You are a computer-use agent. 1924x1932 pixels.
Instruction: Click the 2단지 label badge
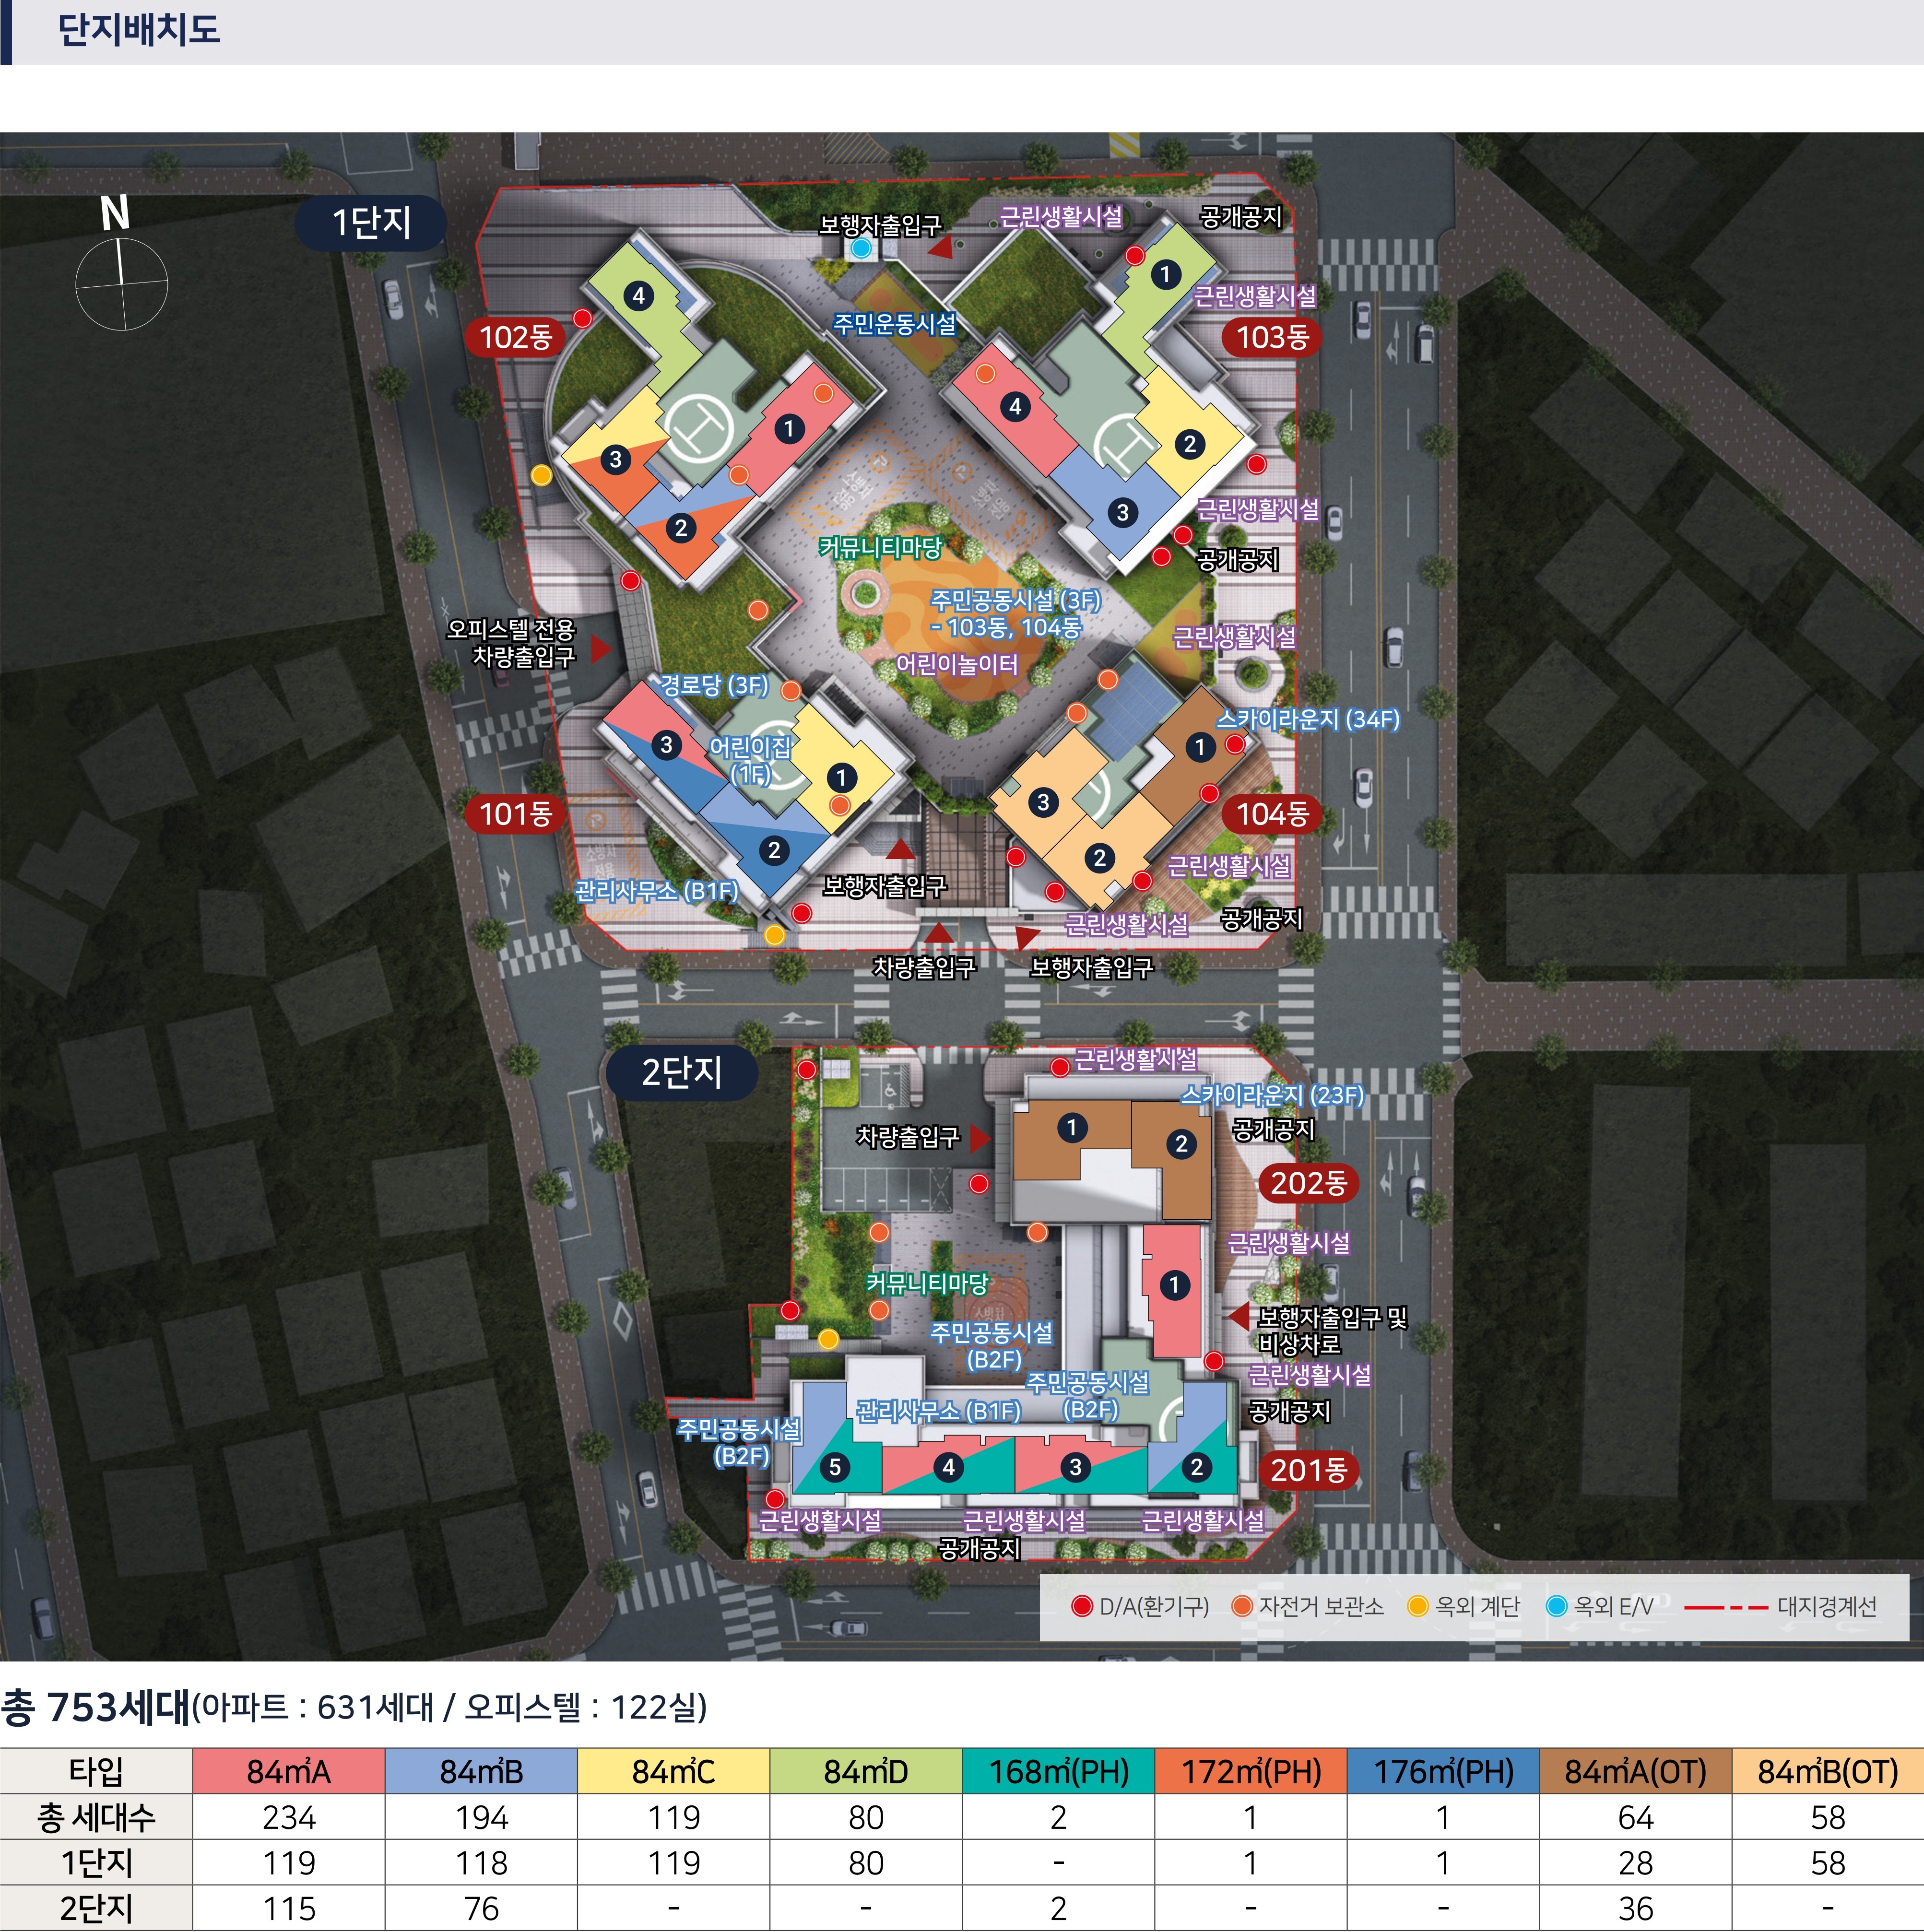(681, 1072)
